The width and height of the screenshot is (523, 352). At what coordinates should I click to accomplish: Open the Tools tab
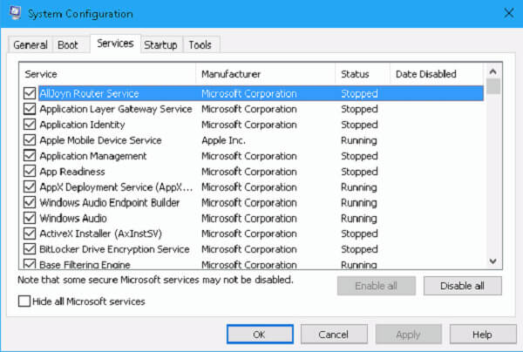tap(200, 44)
